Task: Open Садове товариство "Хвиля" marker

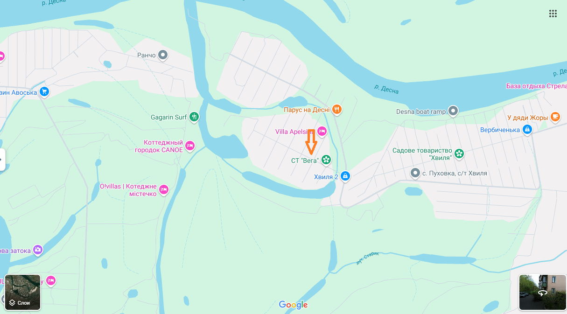Action: tap(459, 153)
